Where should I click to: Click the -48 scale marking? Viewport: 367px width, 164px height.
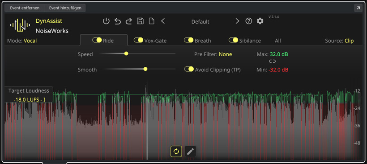coord(357,143)
